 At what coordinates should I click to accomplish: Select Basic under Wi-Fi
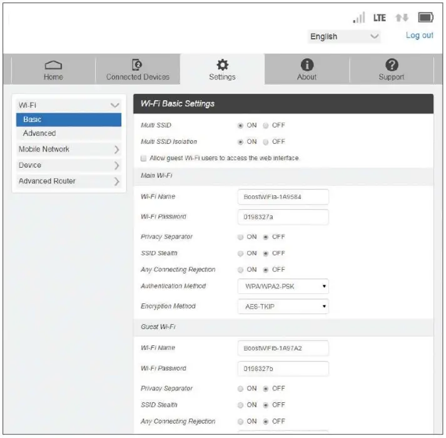(69, 120)
